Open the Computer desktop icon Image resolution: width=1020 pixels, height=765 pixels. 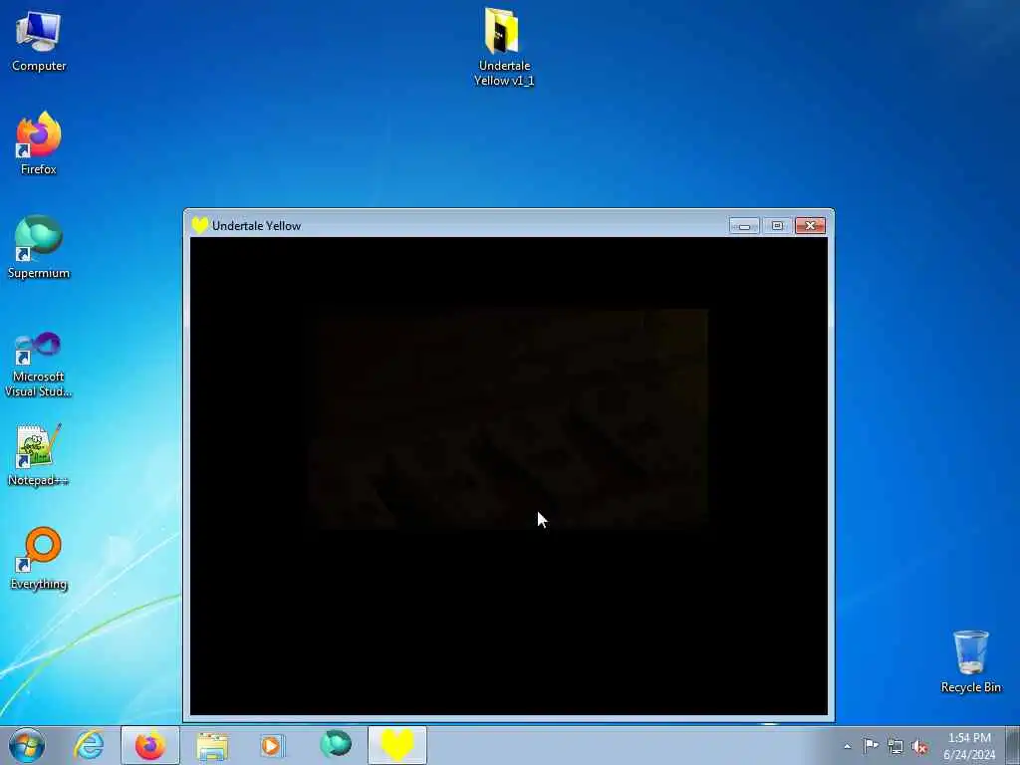click(x=39, y=40)
